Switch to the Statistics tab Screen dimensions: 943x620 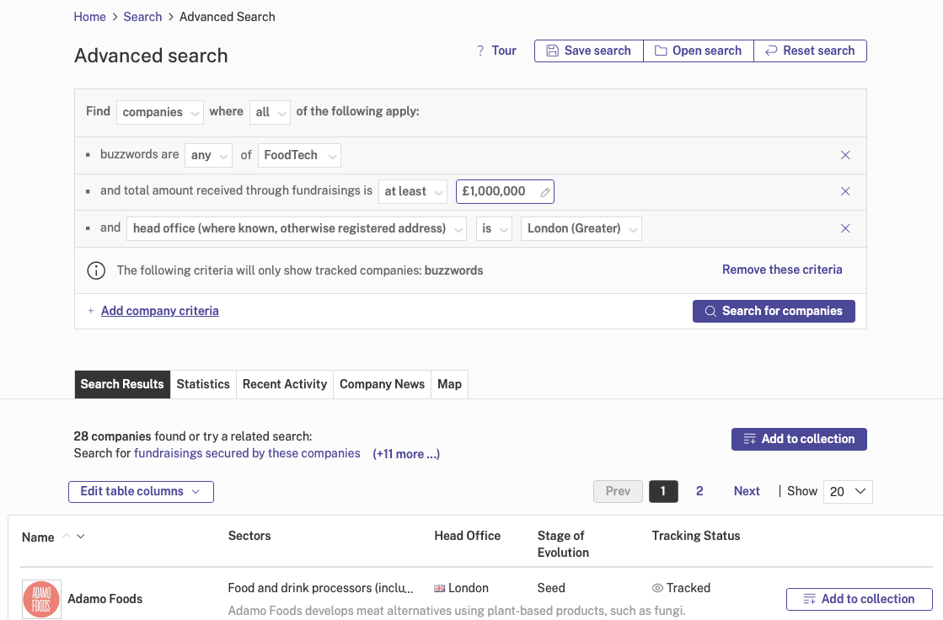pyautogui.click(x=203, y=384)
